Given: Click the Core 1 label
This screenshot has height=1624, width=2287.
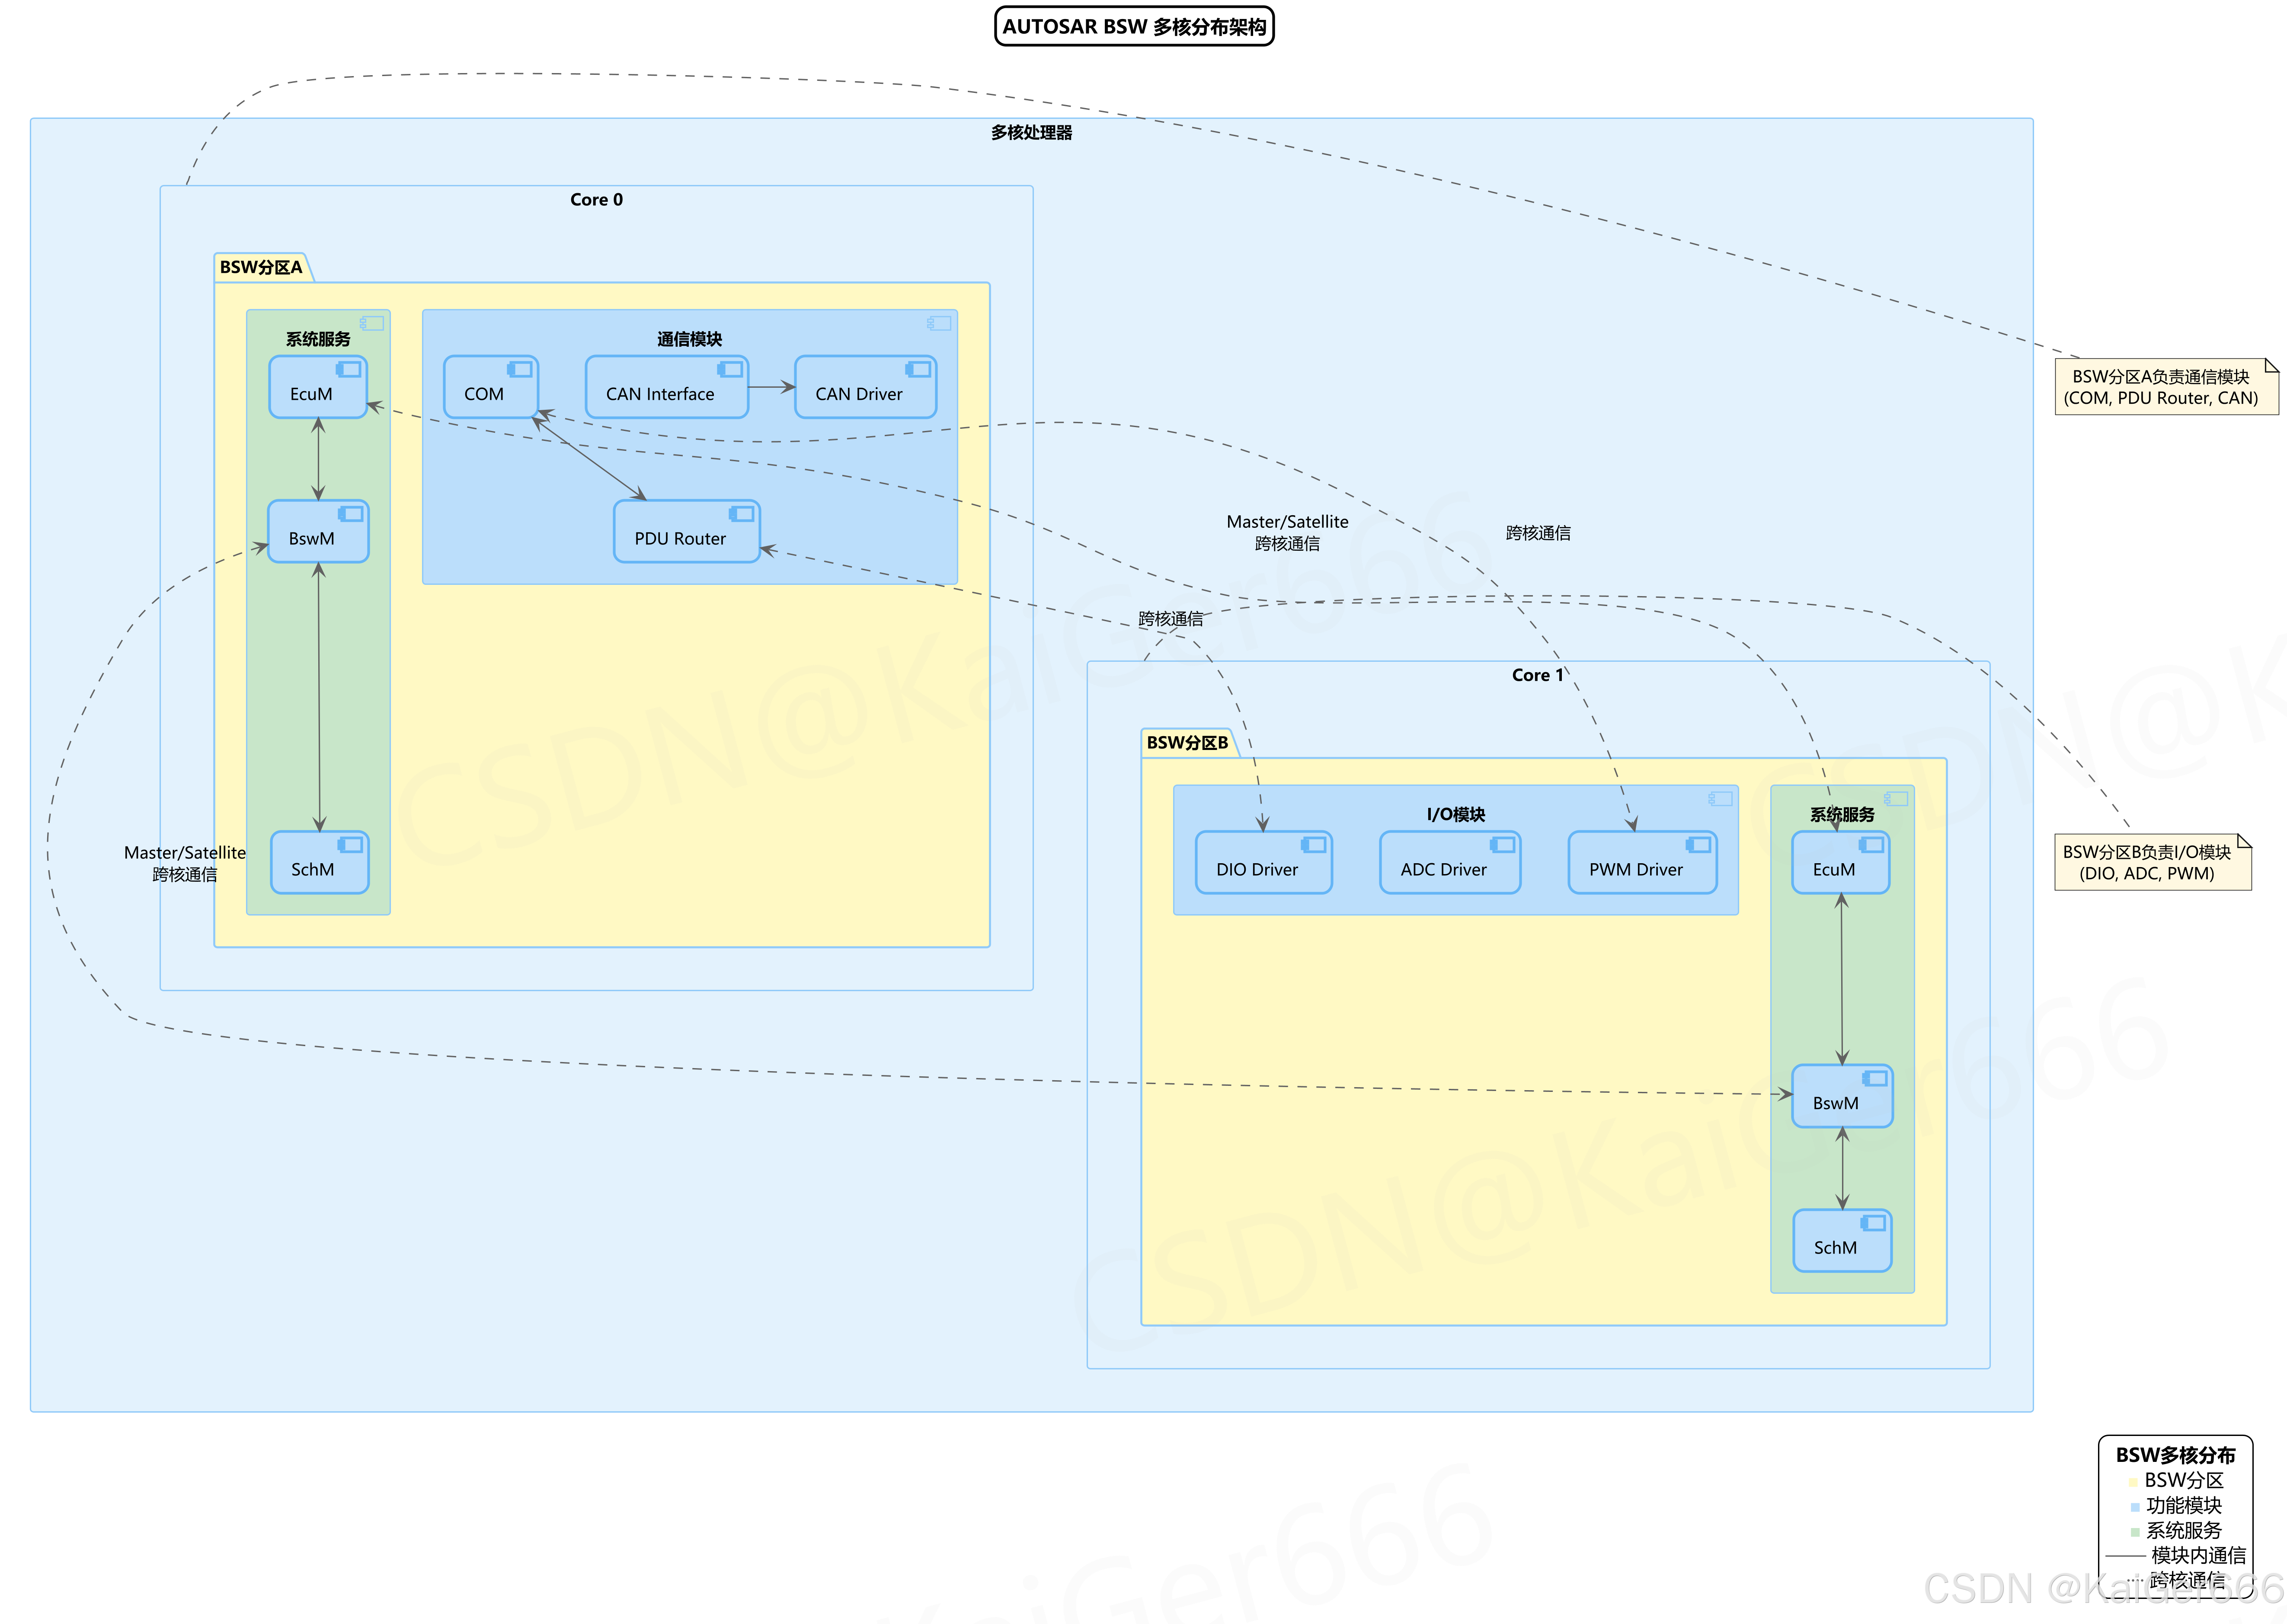Looking at the screenshot, I should pos(1538,675).
